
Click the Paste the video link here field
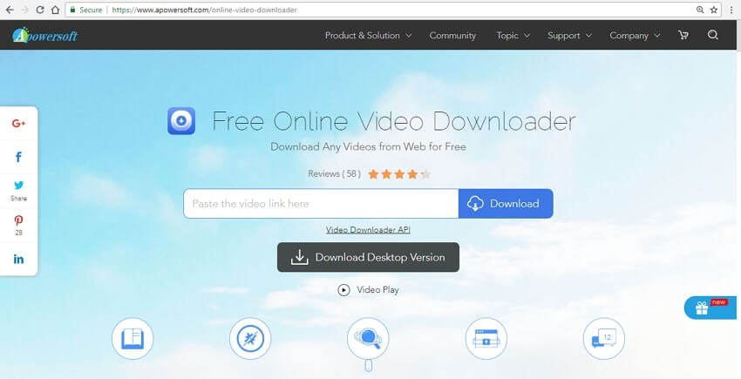(x=321, y=204)
